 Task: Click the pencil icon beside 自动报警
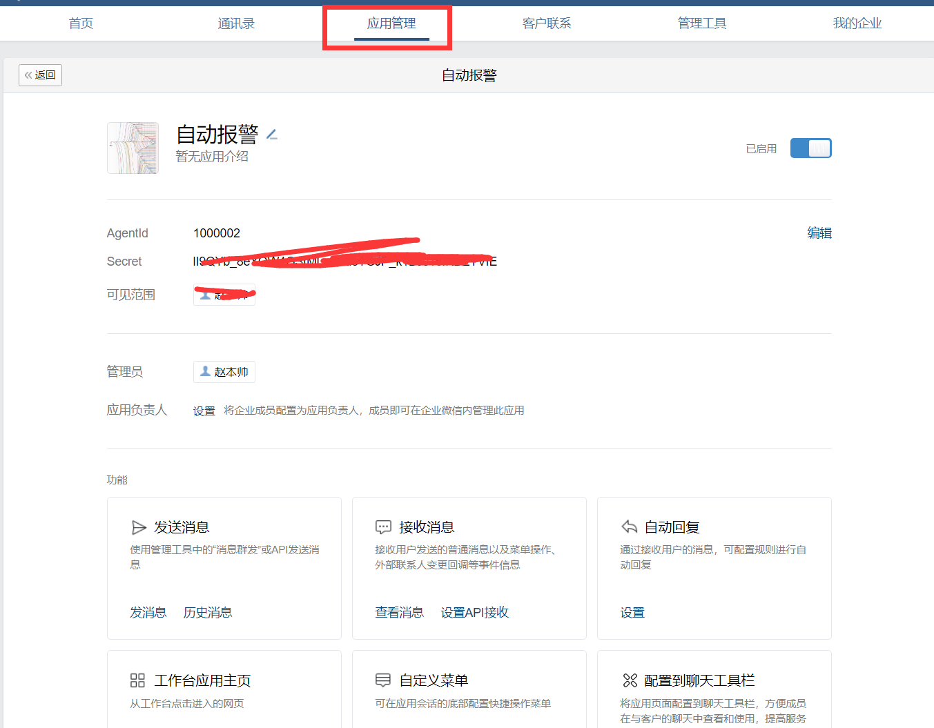(x=272, y=135)
